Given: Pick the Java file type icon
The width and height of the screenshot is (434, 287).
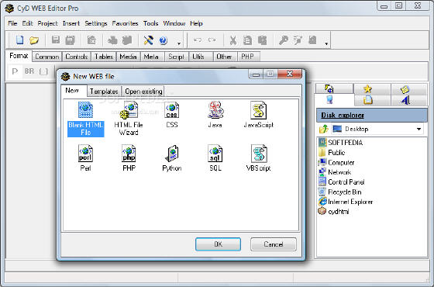Looking at the screenshot, I should (215, 109).
